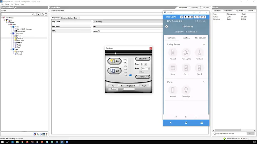257x144 pixels.
Task: Check Auto add identified devices
Action: 215,134
